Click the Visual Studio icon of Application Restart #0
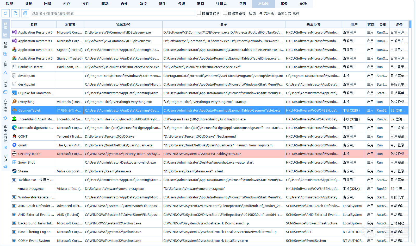Image resolution: width=416 pixels, height=246 pixels. [x=14, y=32]
